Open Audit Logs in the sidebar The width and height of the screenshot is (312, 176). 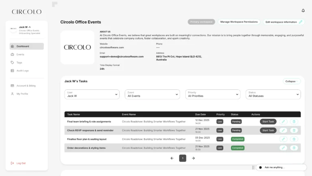tap(22, 71)
